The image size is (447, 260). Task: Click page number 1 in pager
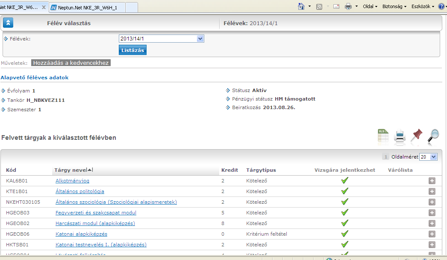pyautogui.click(x=385, y=157)
